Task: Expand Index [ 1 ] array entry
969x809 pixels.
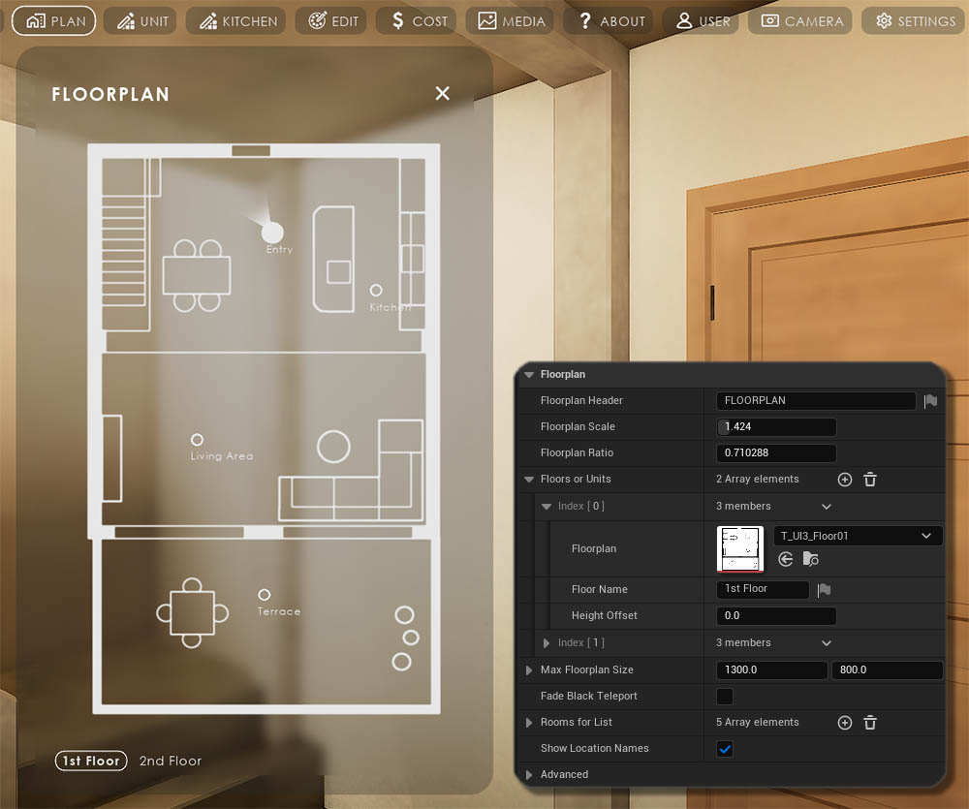Action: point(547,643)
